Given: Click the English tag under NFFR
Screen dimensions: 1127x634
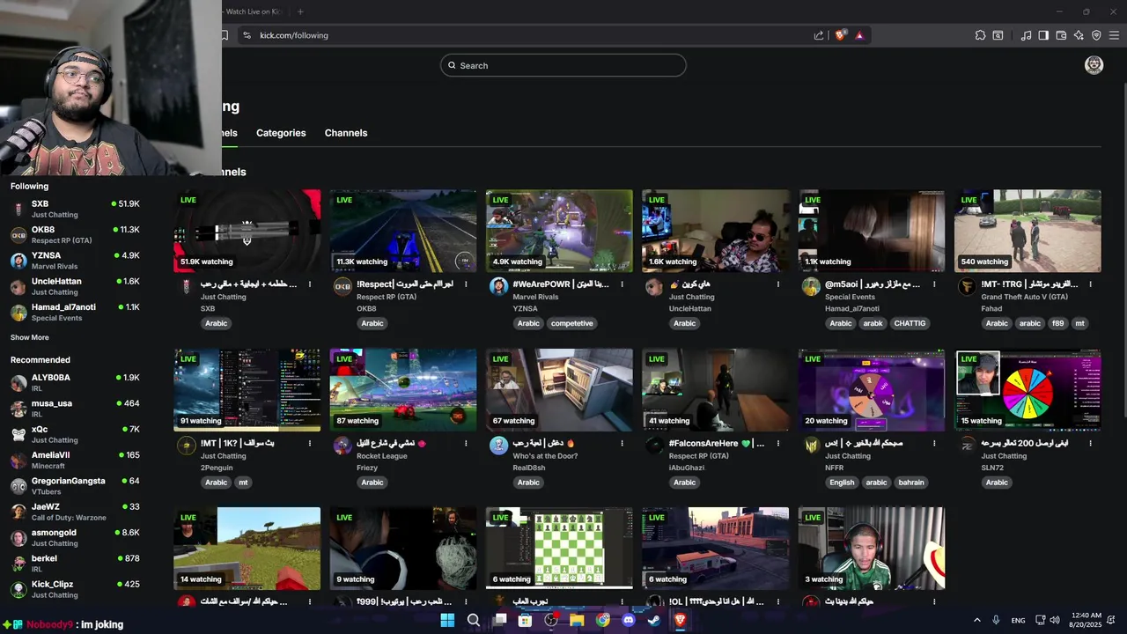Looking at the screenshot, I should (x=842, y=483).
